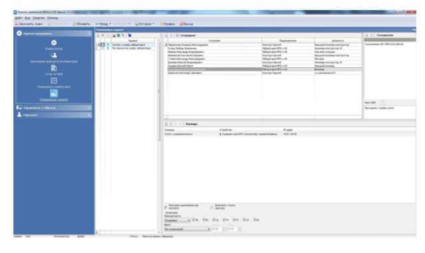Click the Выход exit button

[187, 24]
